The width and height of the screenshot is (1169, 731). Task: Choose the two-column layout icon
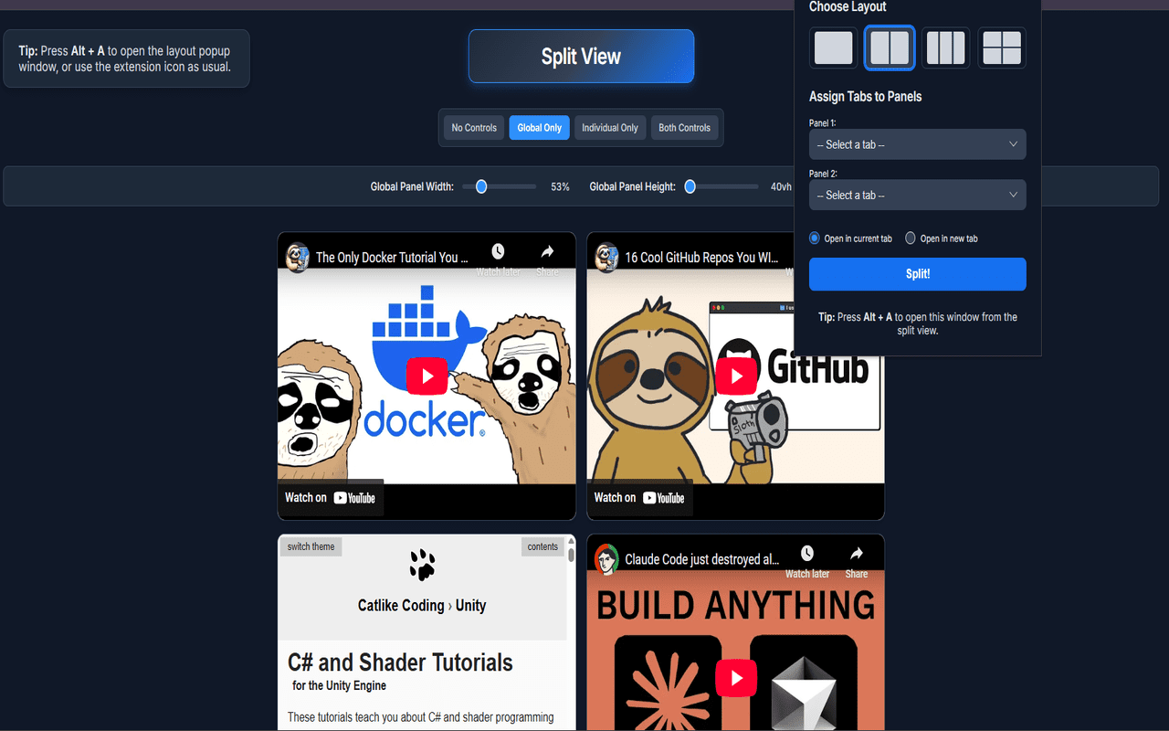click(890, 48)
